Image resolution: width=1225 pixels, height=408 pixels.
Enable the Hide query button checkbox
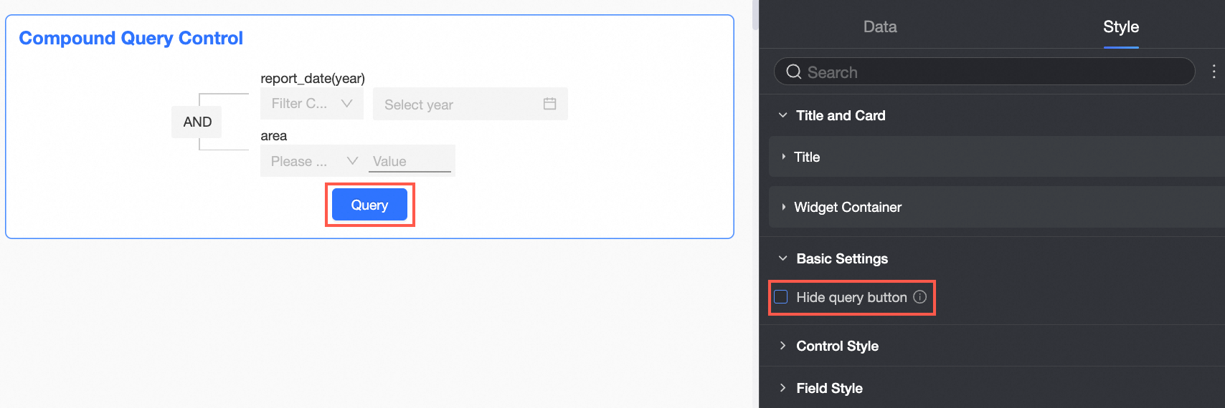coord(781,297)
